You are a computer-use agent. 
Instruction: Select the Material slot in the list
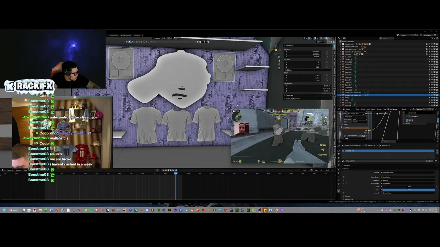388,151
